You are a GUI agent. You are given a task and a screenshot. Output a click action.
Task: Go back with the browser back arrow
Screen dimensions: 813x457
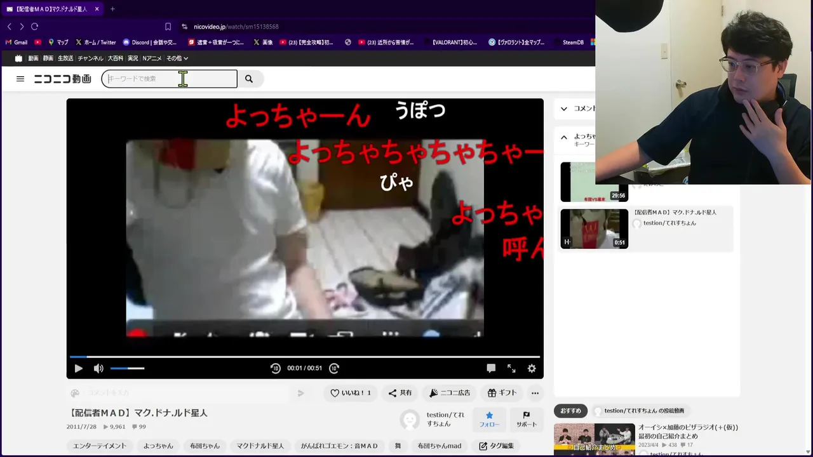pos(9,27)
